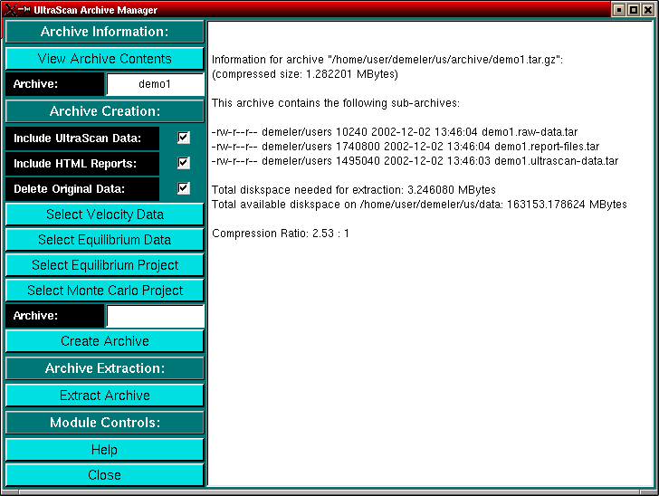Viewport: 659px width, 496px height.
Task: Start Extract Archive action
Action: (x=105, y=396)
